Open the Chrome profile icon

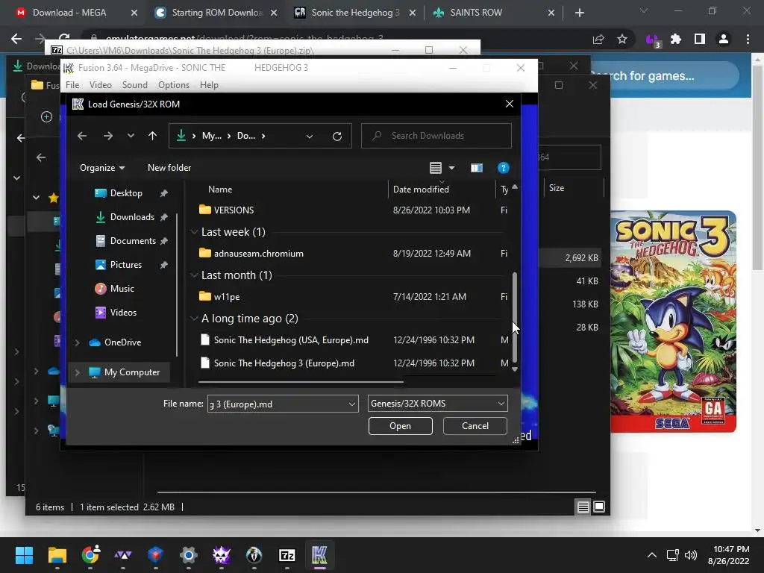(724, 39)
